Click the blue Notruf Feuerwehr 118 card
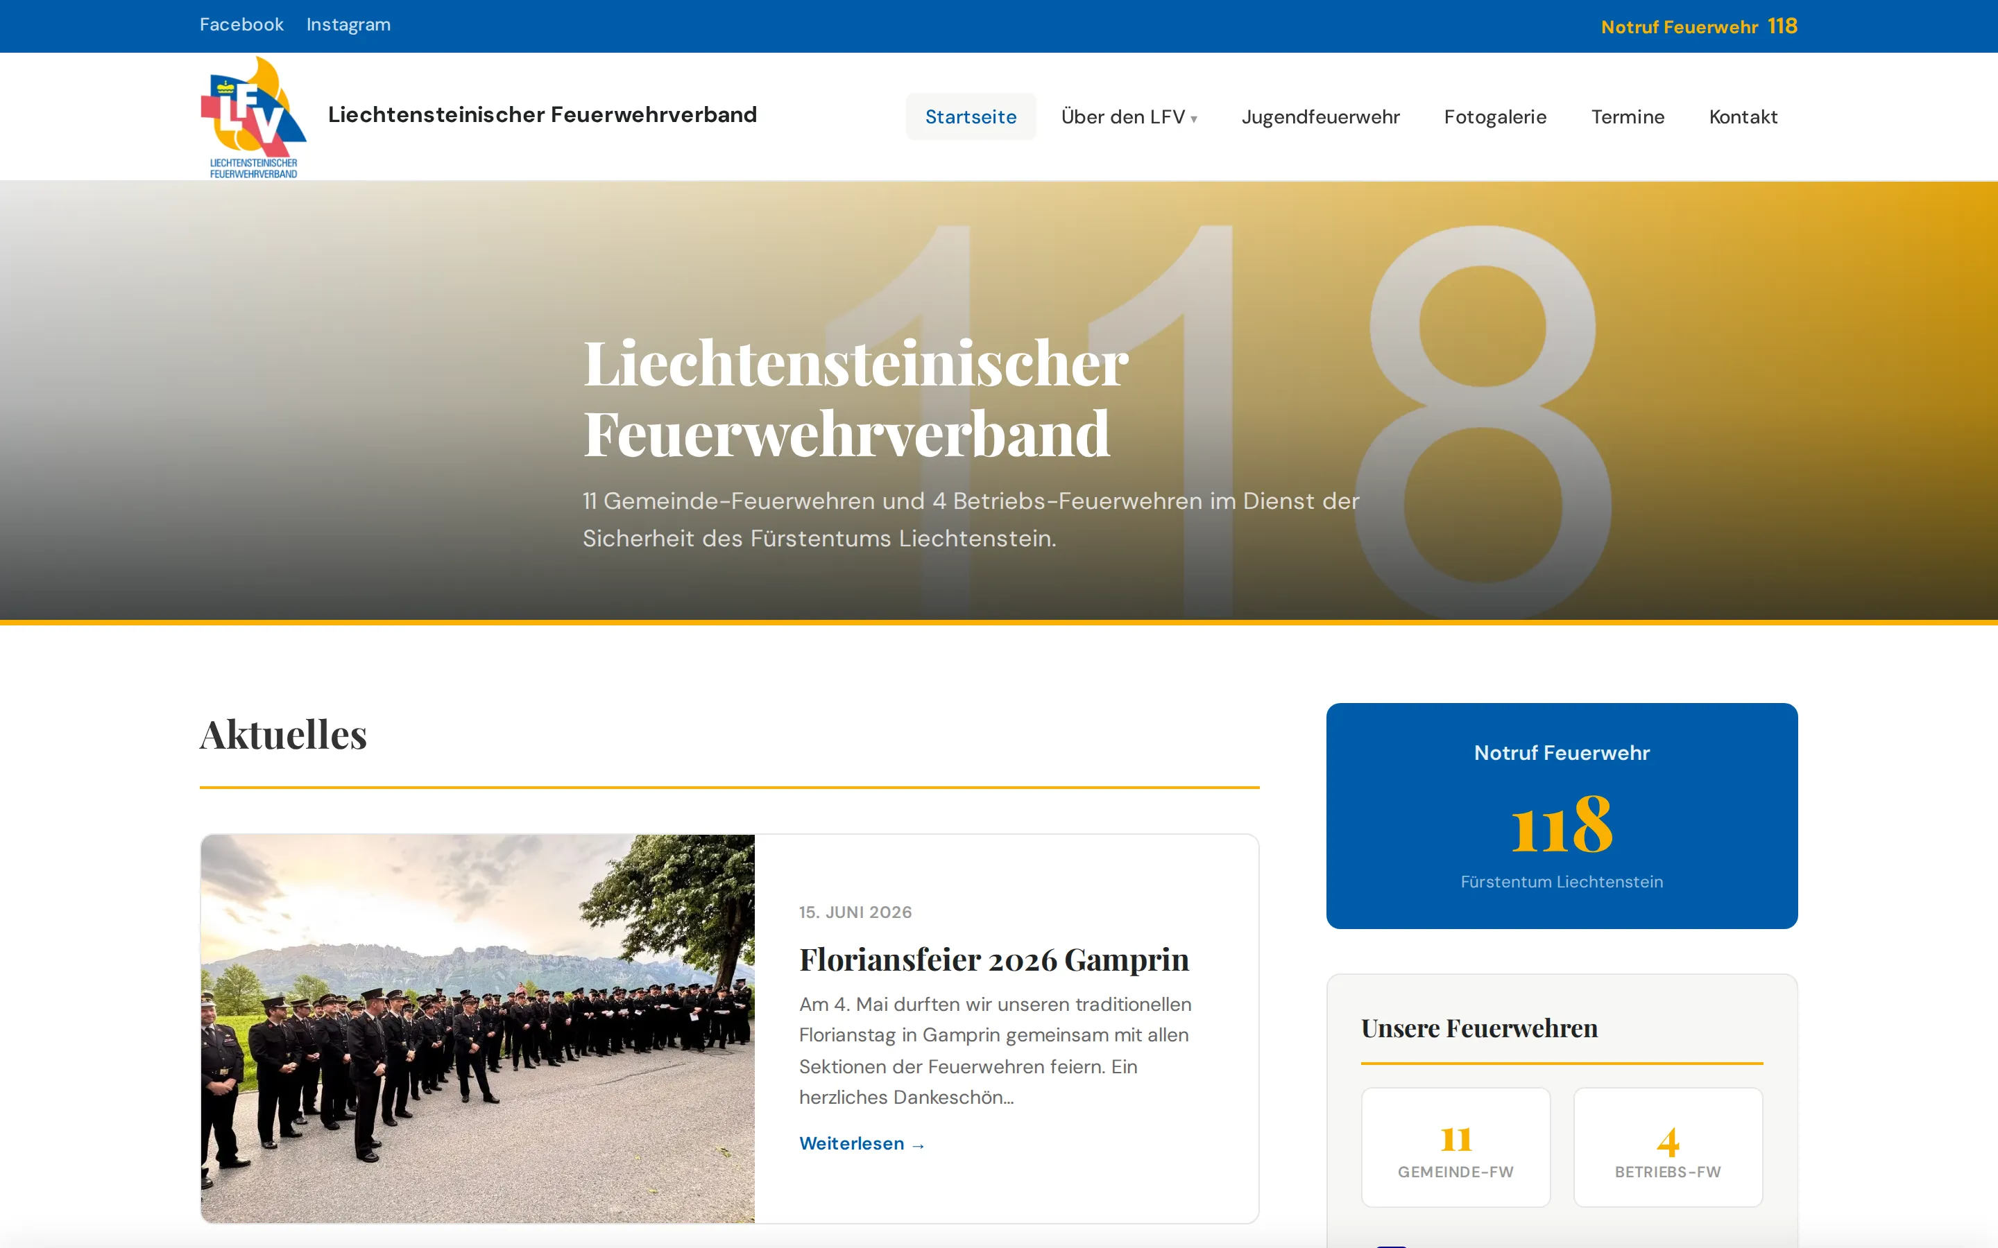Viewport: 1998px width, 1248px height. pos(1562,815)
